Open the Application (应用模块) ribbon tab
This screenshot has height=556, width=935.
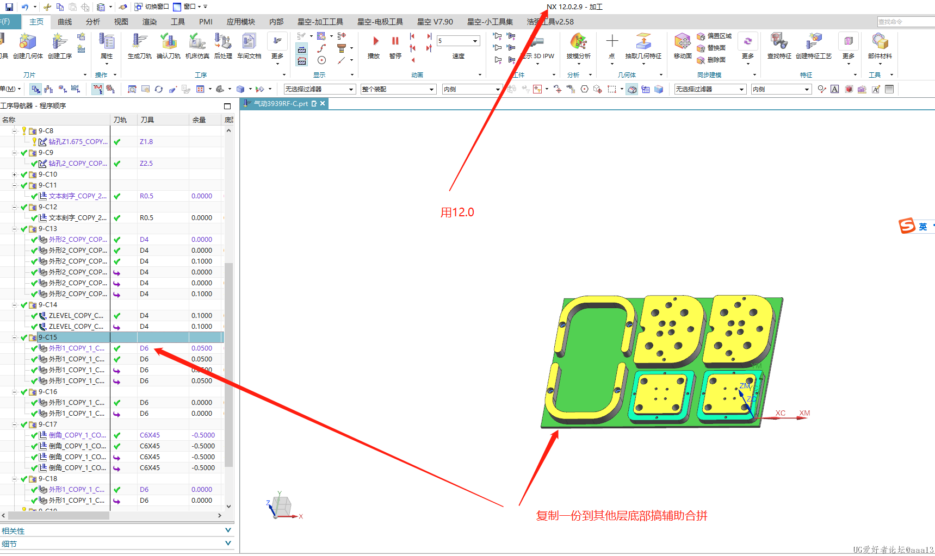[241, 22]
